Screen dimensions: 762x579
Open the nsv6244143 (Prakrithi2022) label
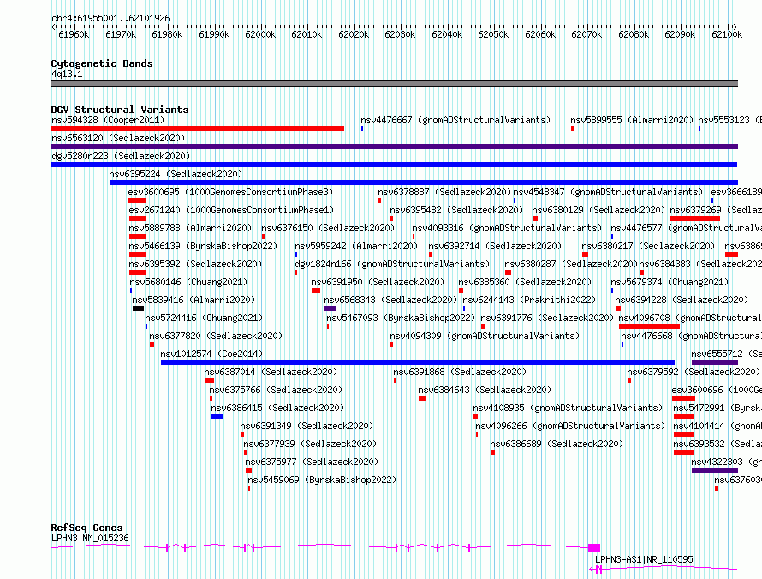point(529,300)
